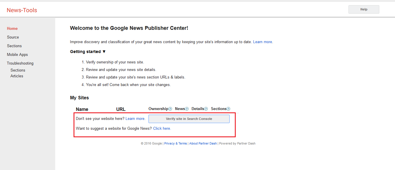This screenshot has width=395, height=170.
Task: Follow Learn more link after site's information sentence
Action: [x=263, y=42]
